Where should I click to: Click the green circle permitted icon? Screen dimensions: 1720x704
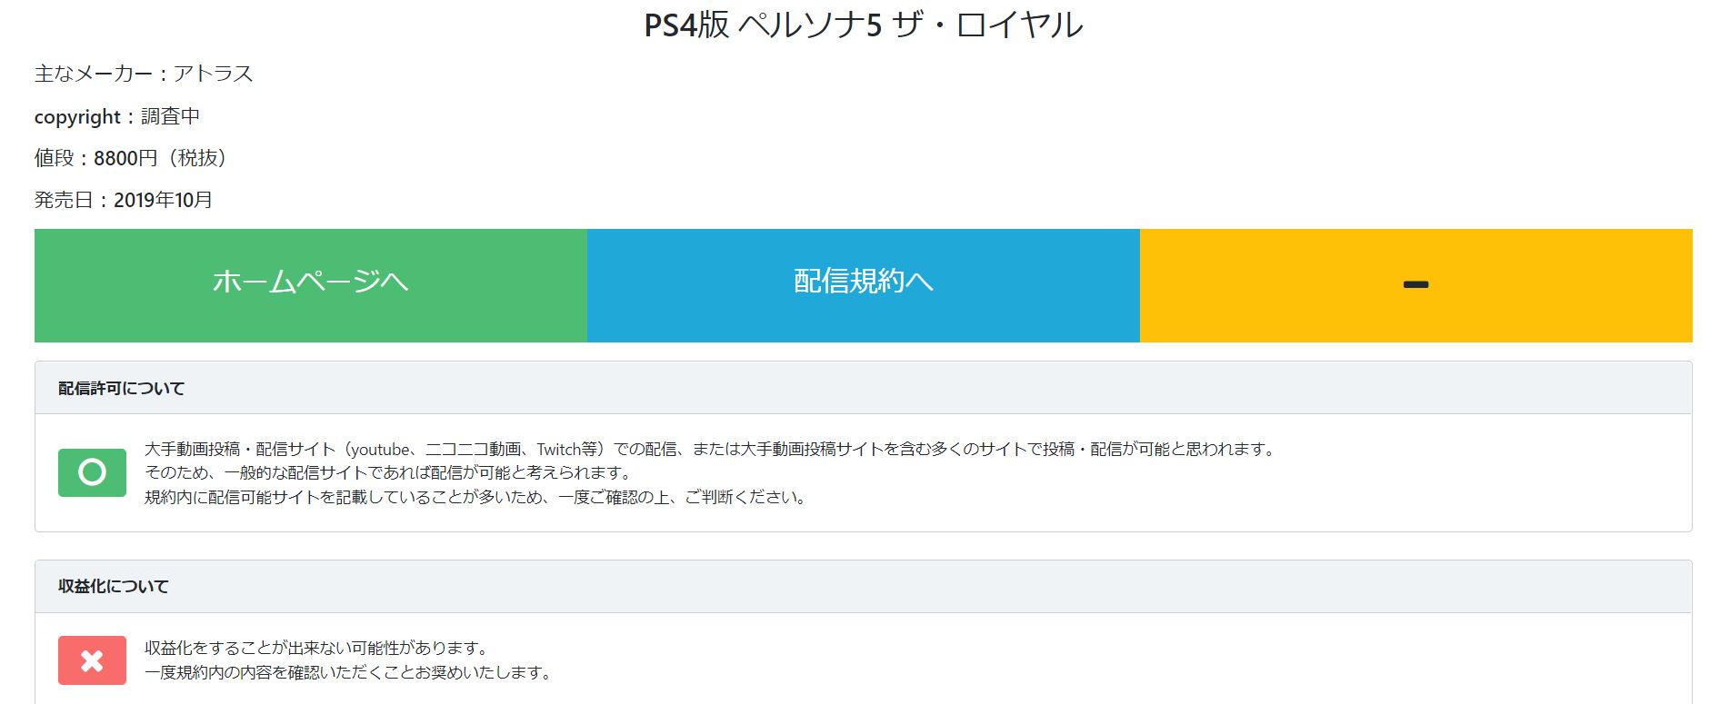92,472
